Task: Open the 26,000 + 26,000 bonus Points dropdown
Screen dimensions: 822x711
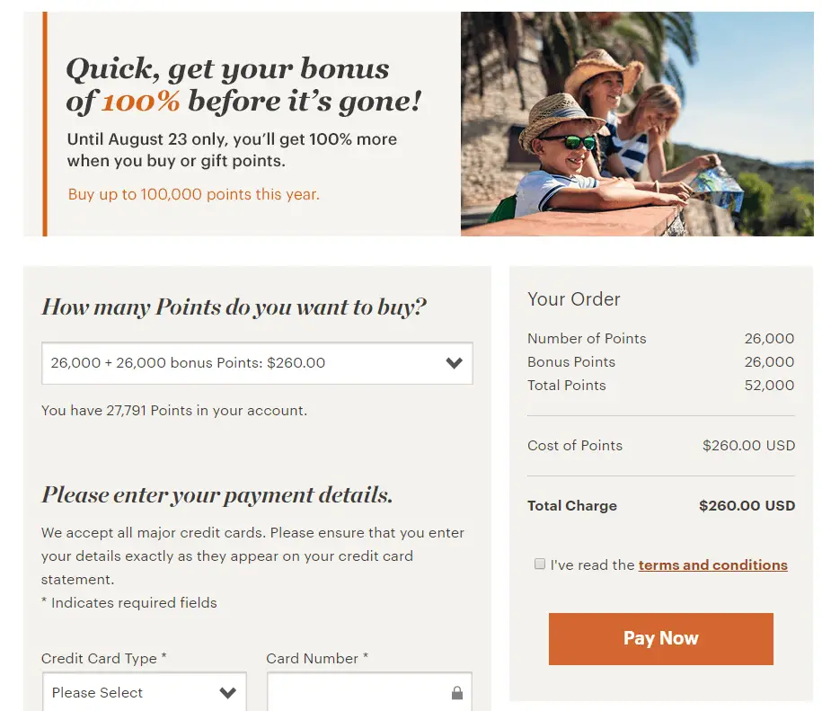Action: (x=257, y=363)
